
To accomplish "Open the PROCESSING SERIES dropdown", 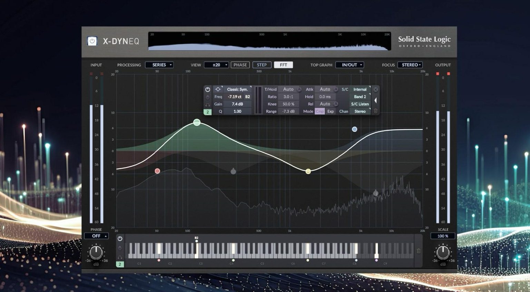I will (x=159, y=65).
